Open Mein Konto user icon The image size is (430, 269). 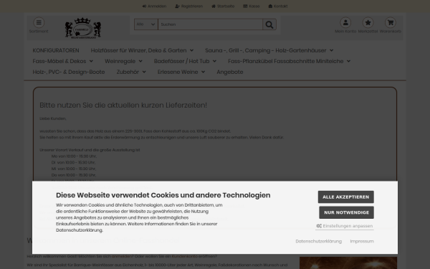tap(345, 22)
